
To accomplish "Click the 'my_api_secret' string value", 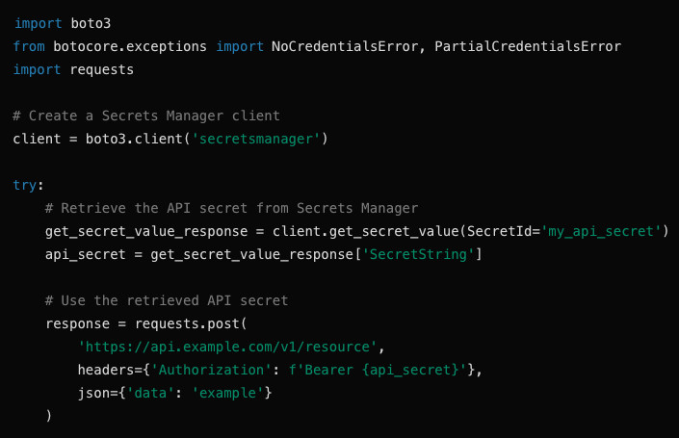I will pyautogui.click(x=601, y=231).
